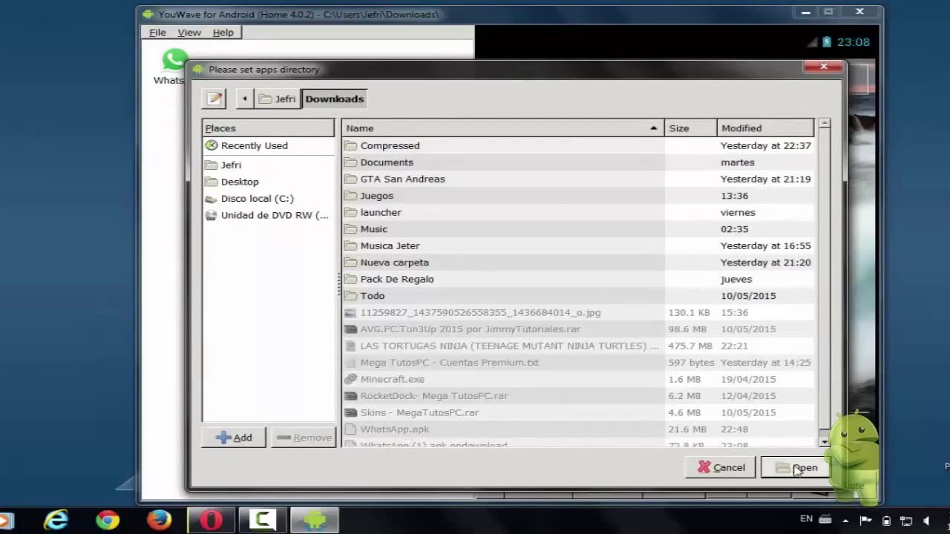Select Mega TutosPC - Cuentas Premium.txt
The height and width of the screenshot is (534, 950).
coord(578,363)
